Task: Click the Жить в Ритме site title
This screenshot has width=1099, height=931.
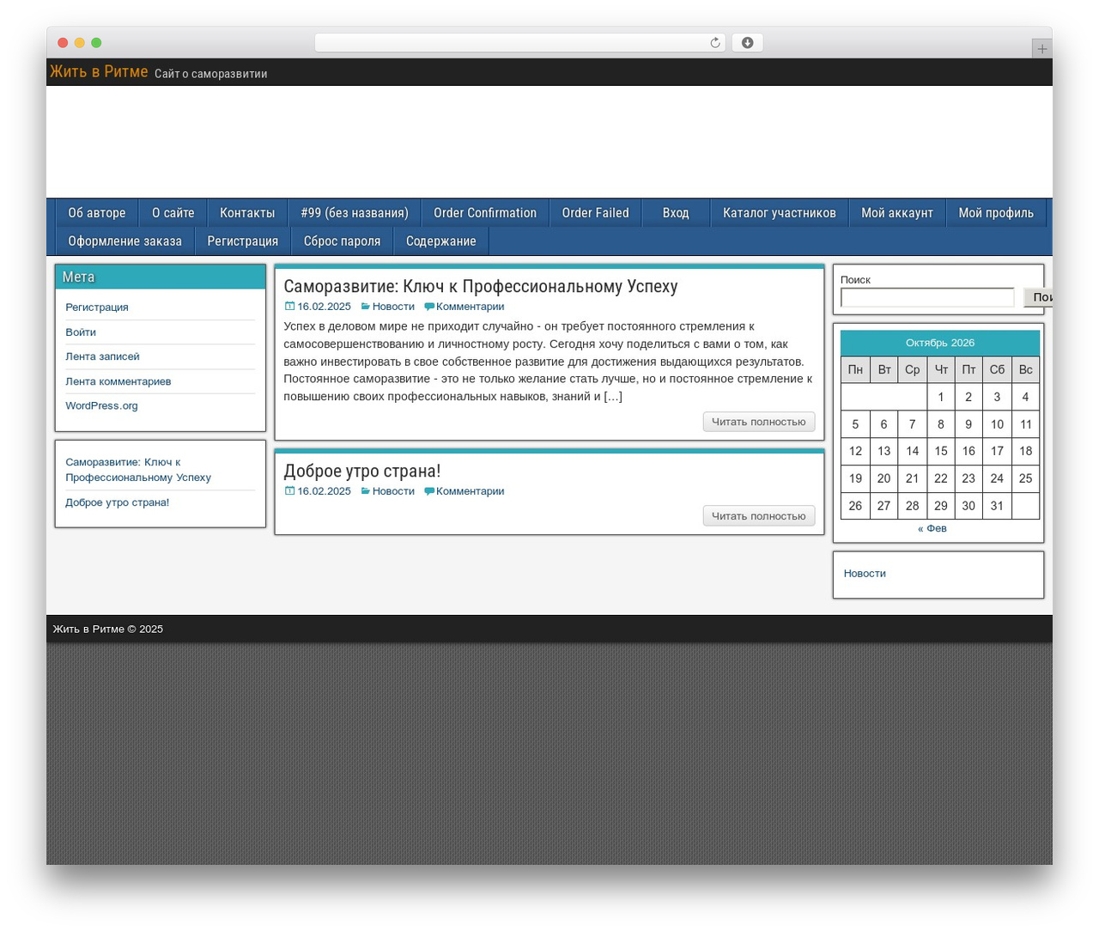Action: (99, 72)
